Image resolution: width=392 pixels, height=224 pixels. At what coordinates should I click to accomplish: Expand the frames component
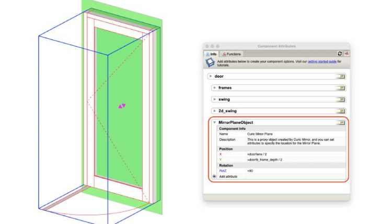215,88
